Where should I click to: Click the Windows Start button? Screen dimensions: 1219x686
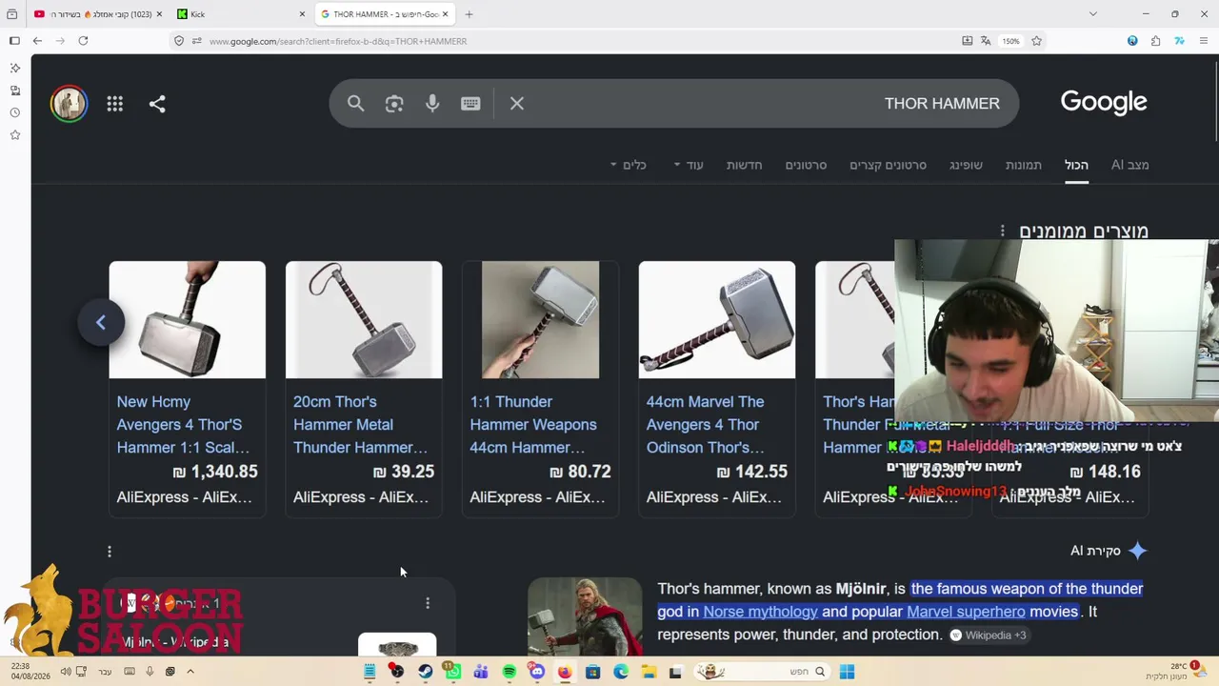[x=847, y=672]
